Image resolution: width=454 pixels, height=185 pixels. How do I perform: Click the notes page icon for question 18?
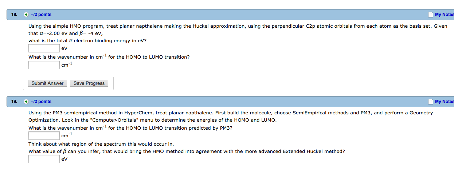click(431, 15)
